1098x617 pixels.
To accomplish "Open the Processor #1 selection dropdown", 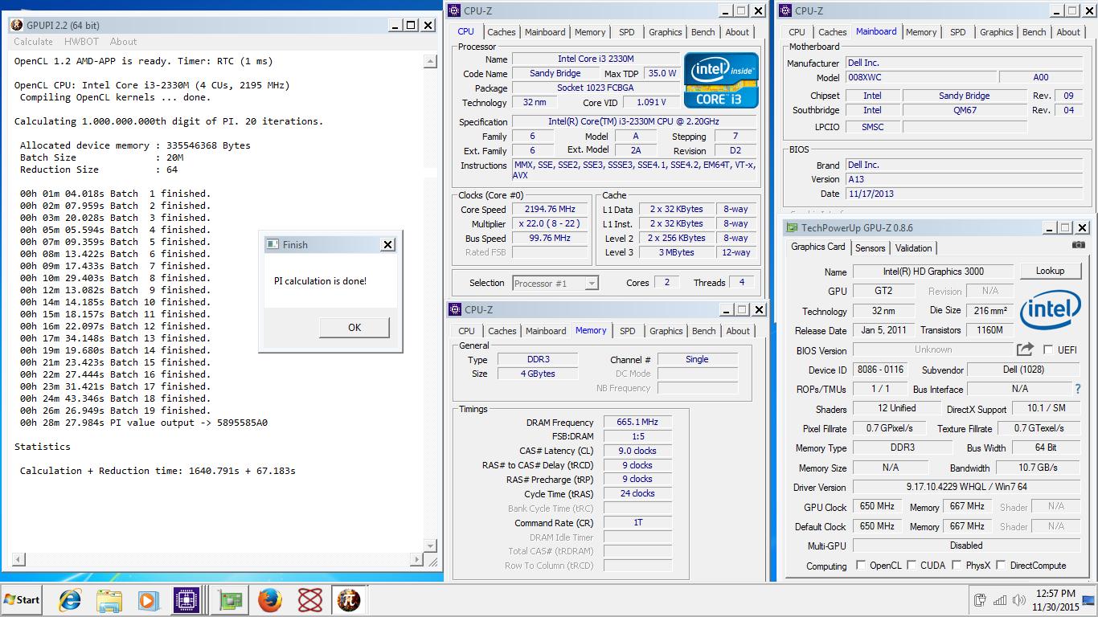I will coord(555,283).
